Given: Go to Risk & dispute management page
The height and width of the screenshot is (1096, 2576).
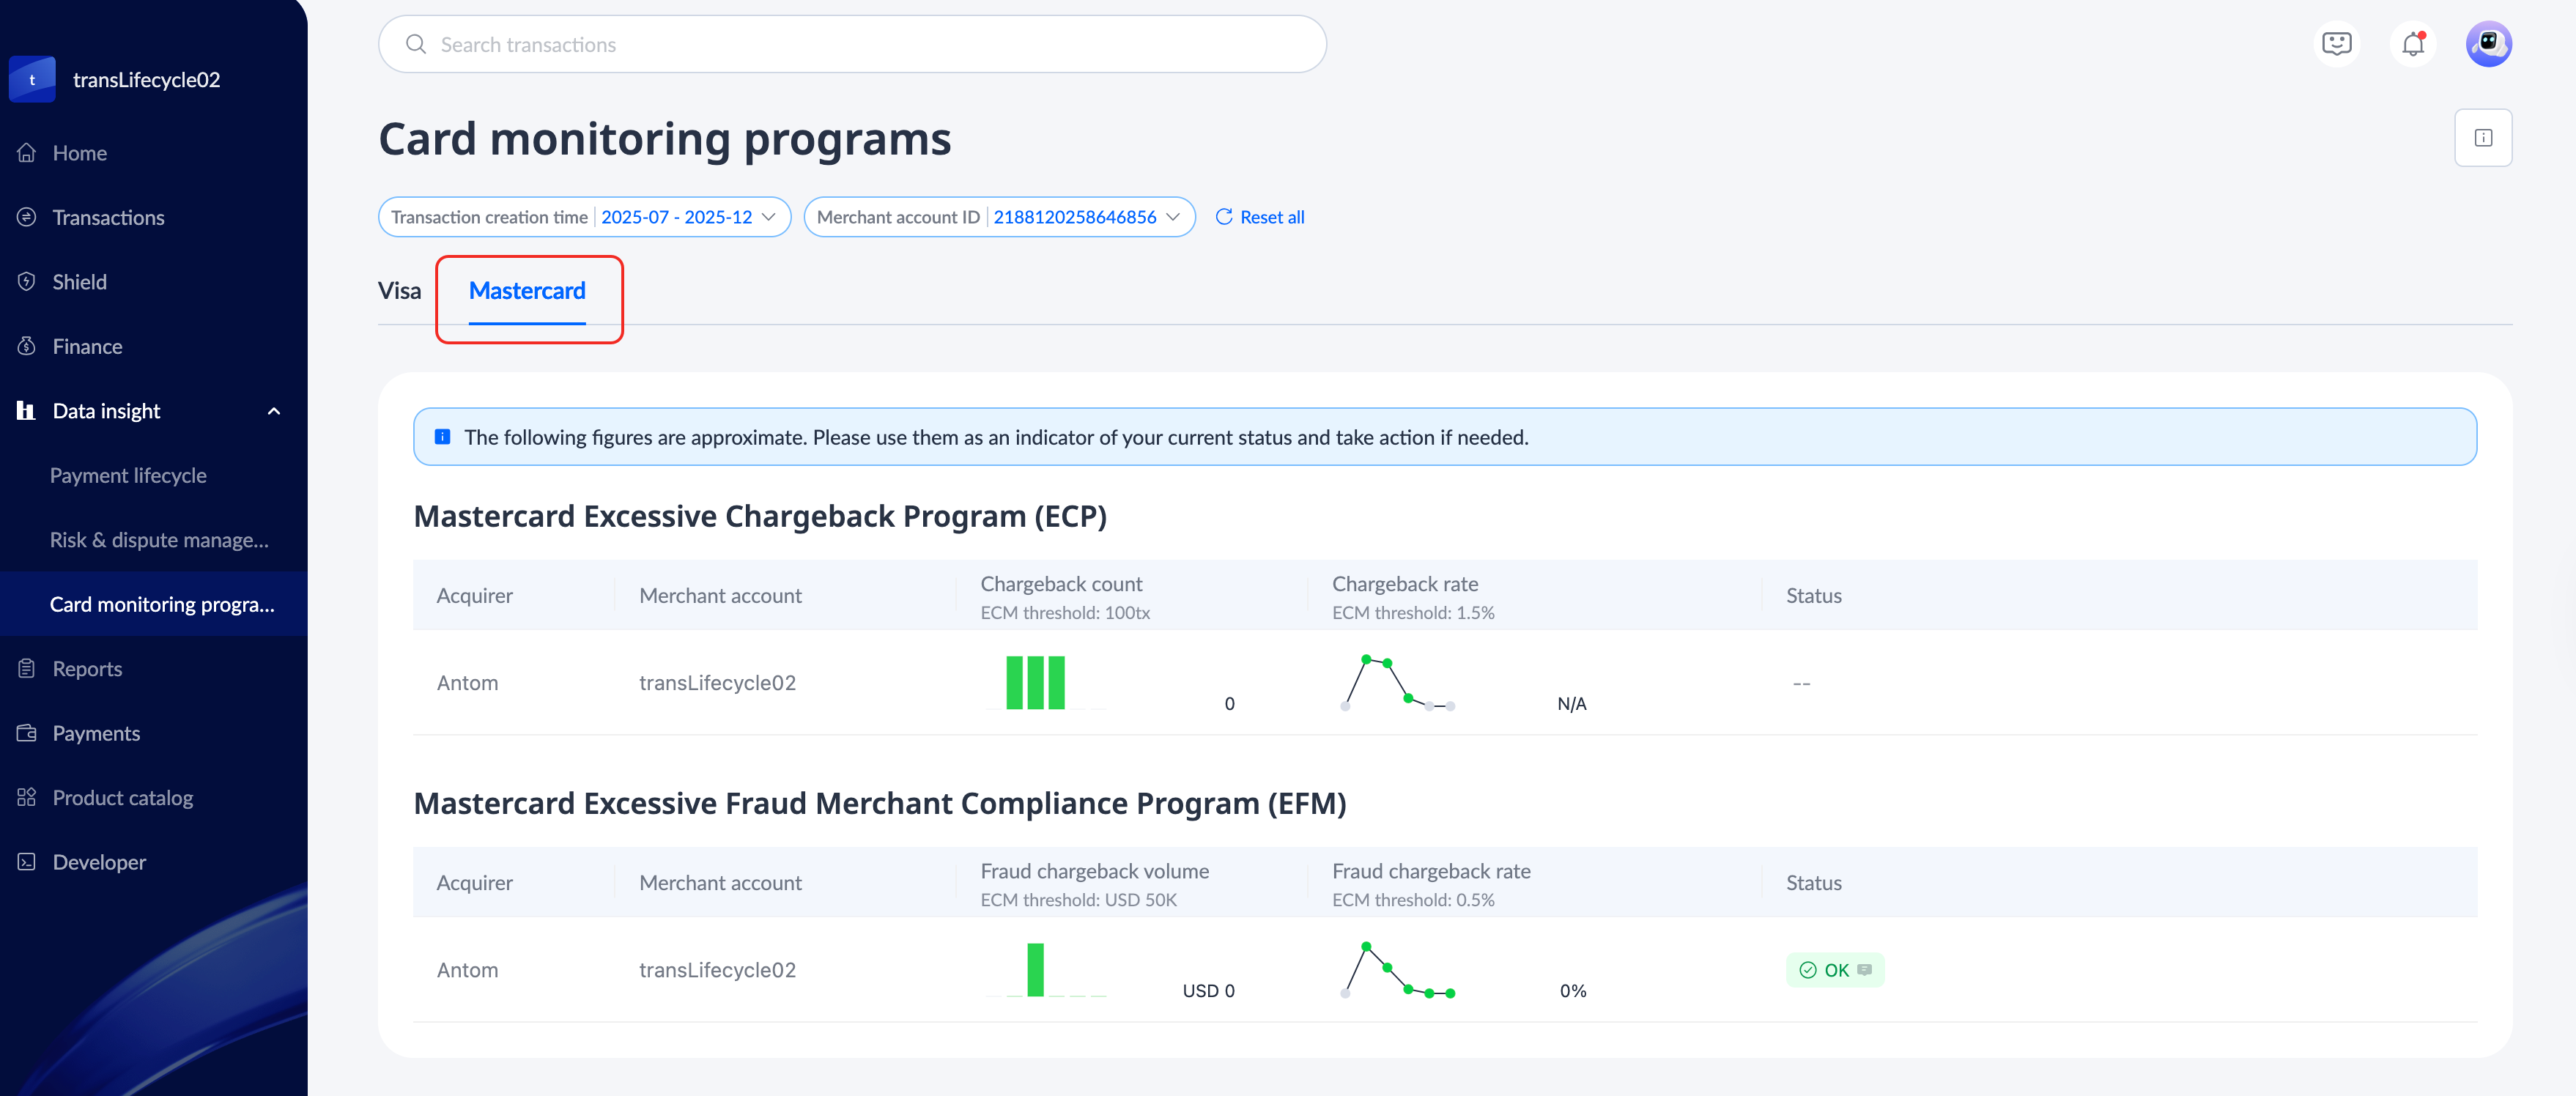Looking at the screenshot, I should coord(159,540).
